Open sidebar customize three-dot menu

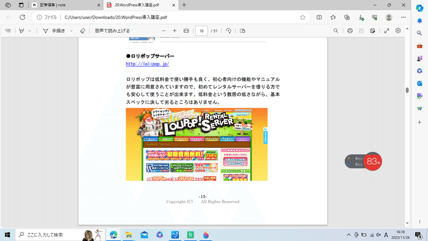419,221
